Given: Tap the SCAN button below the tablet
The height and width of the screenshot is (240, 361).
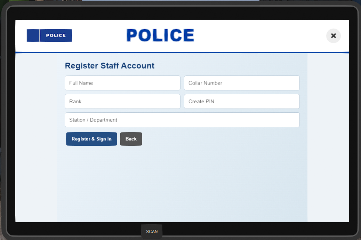Looking at the screenshot, I should point(152,231).
